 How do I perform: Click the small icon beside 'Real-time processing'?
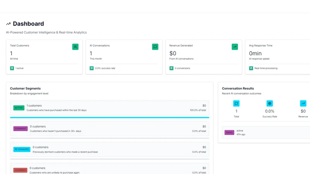[251, 68]
